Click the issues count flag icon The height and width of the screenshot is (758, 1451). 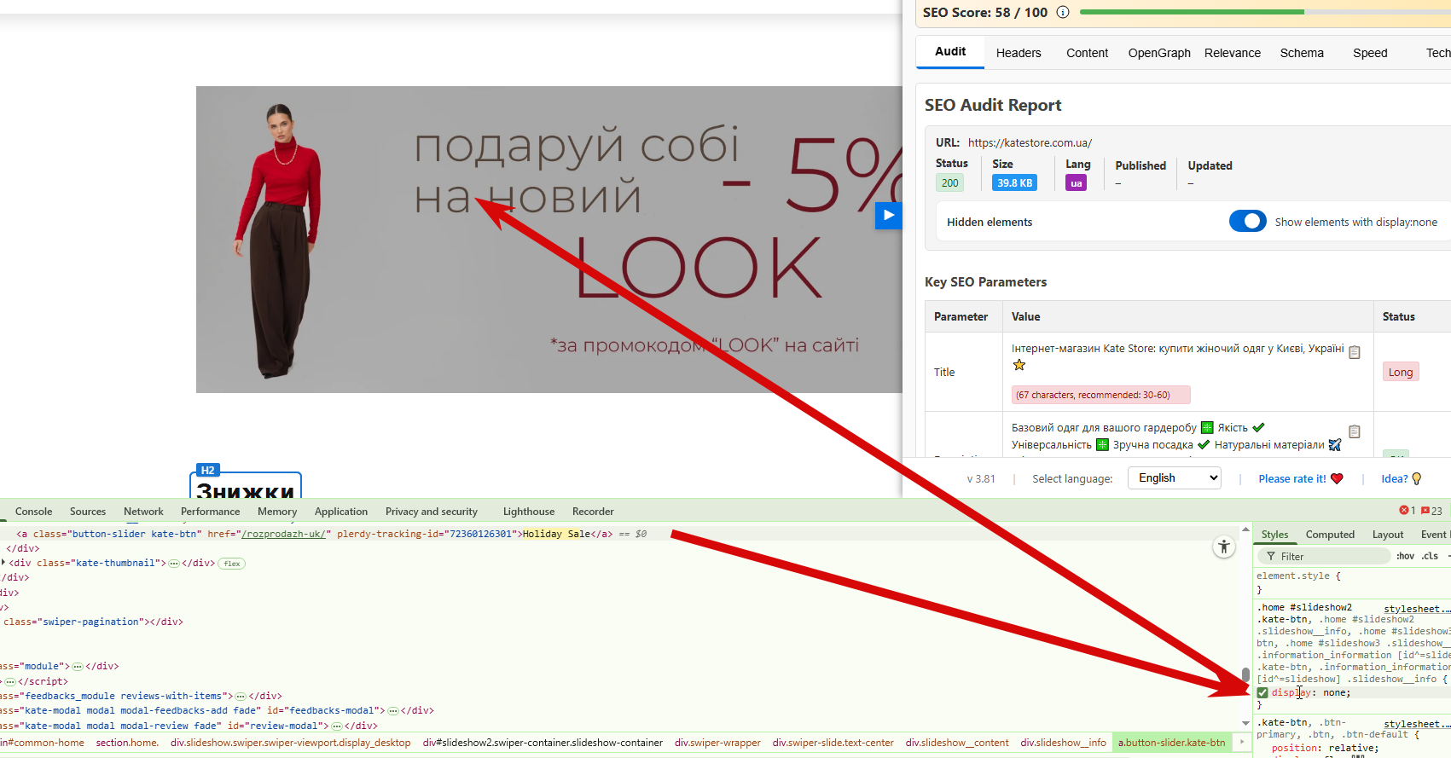(x=1425, y=511)
